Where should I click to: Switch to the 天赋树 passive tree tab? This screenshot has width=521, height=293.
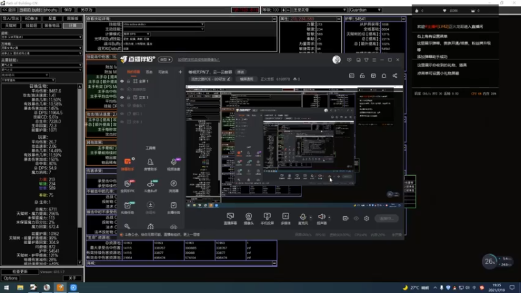click(x=10, y=25)
